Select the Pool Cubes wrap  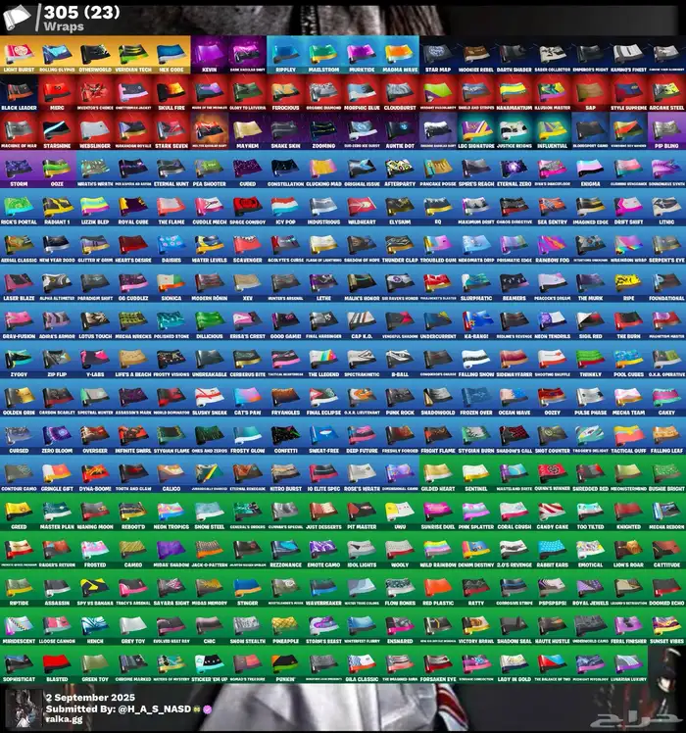coord(628,360)
